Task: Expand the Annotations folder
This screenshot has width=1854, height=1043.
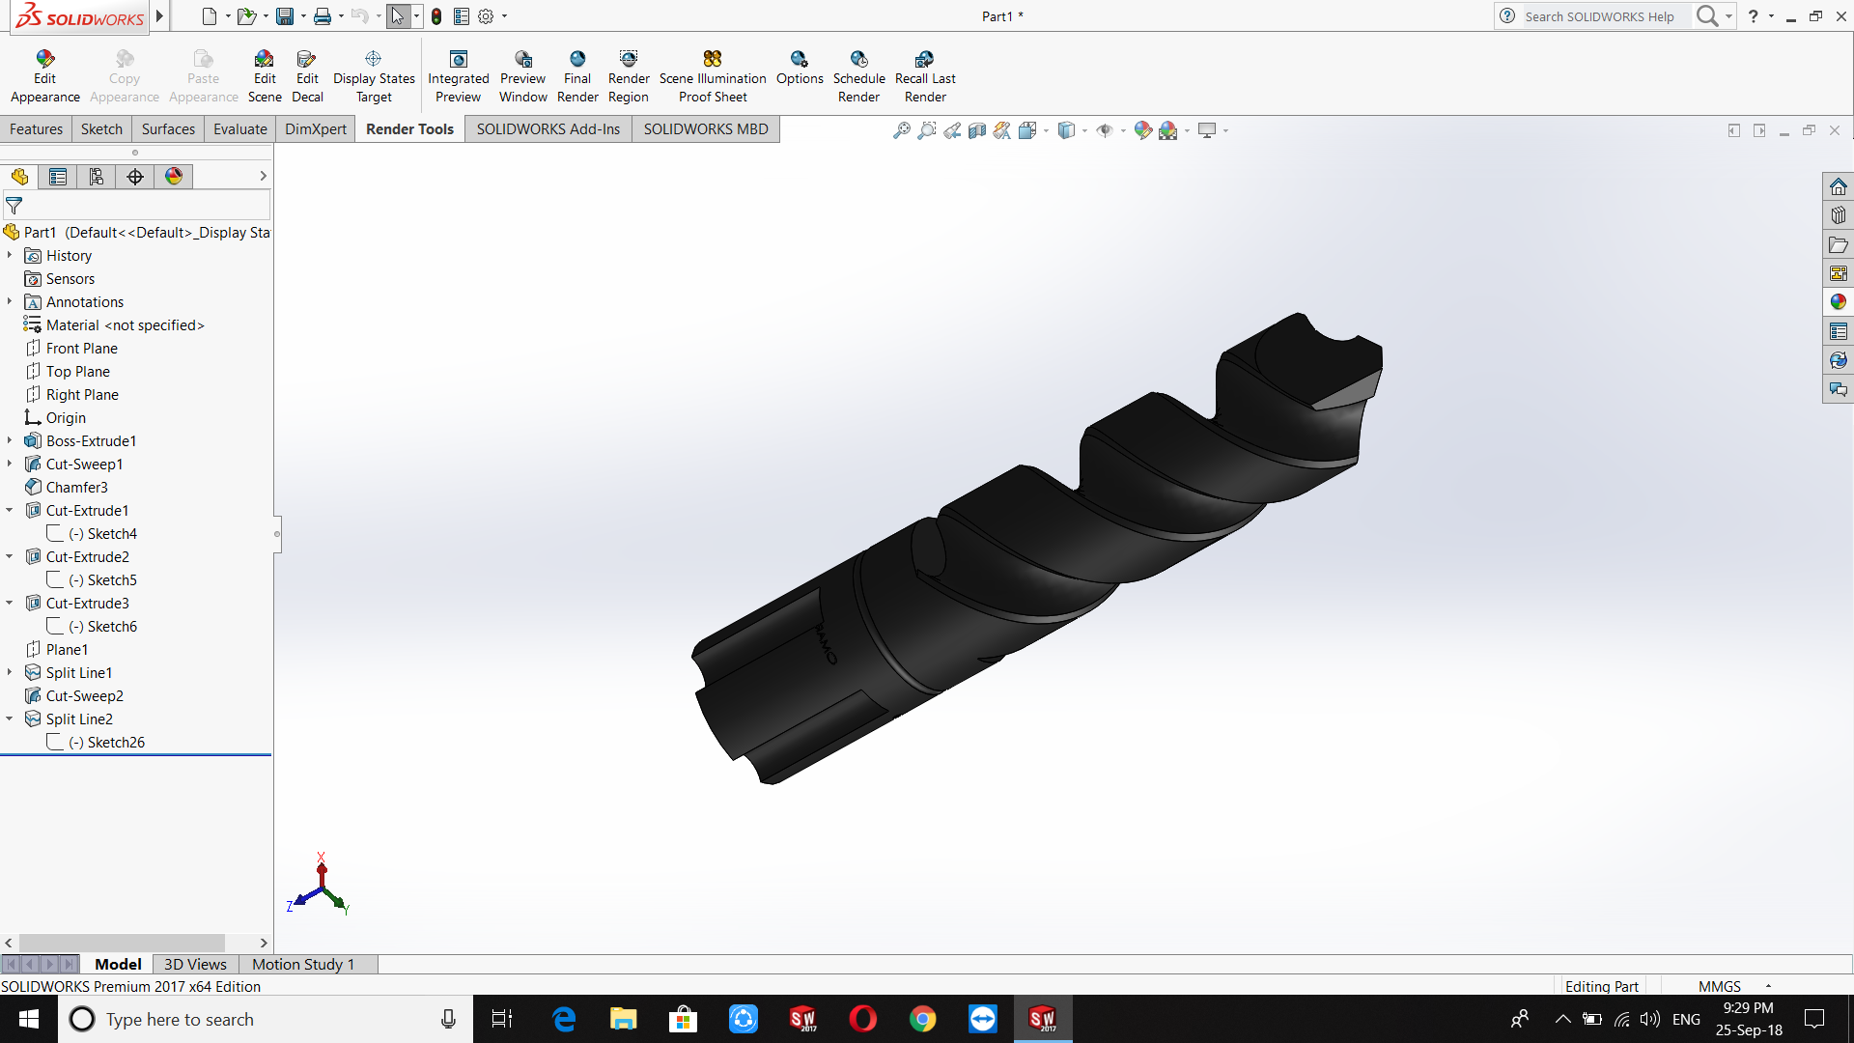Action: point(10,301)
